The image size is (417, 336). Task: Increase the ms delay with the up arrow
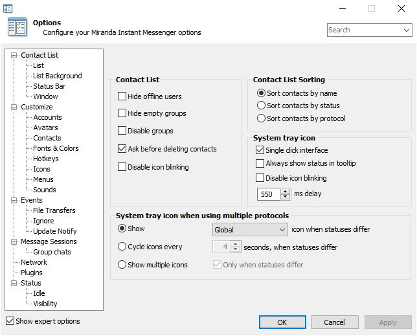click(285, 192)
